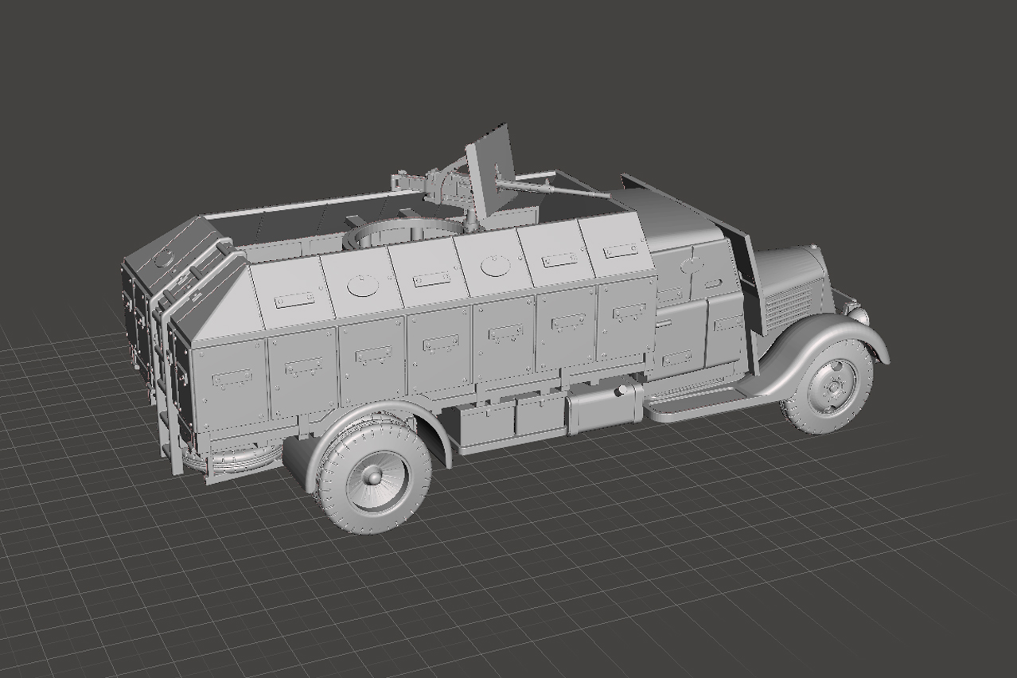Click the grid floor in front of the truck
Viewport: 1017px width, 678px height.
point(637,557)
